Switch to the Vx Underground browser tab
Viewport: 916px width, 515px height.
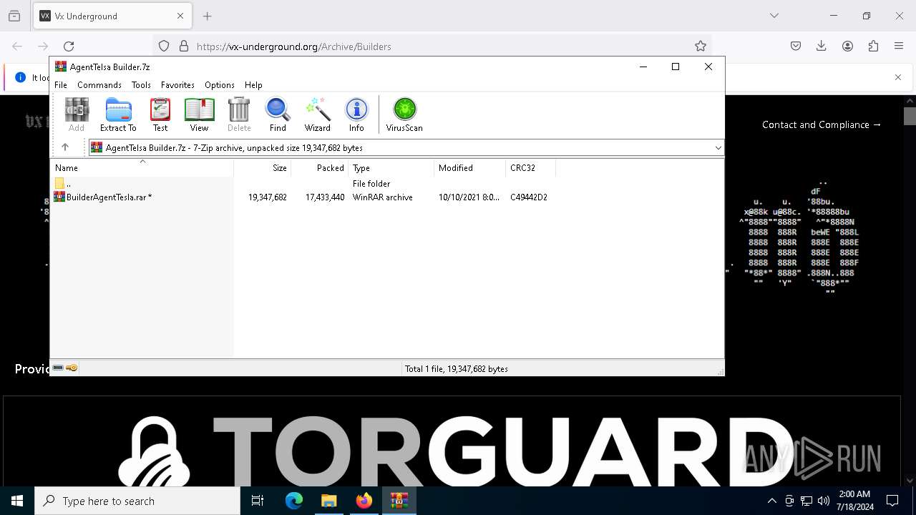click(x=112, y=16)
